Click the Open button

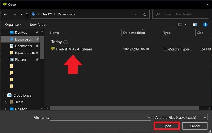(x=167, y=126)
